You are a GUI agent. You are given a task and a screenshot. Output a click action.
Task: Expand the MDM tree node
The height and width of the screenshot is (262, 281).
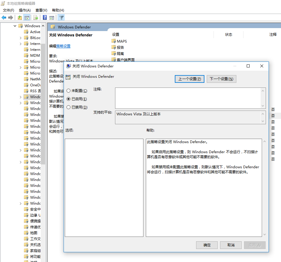[x=21, y=56]
